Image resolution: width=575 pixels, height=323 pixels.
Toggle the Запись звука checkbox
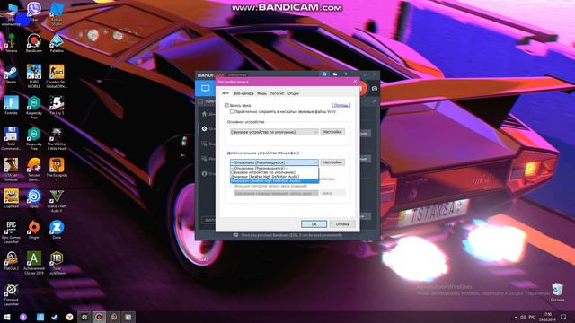pyautogui.click(x=226, y=105)
